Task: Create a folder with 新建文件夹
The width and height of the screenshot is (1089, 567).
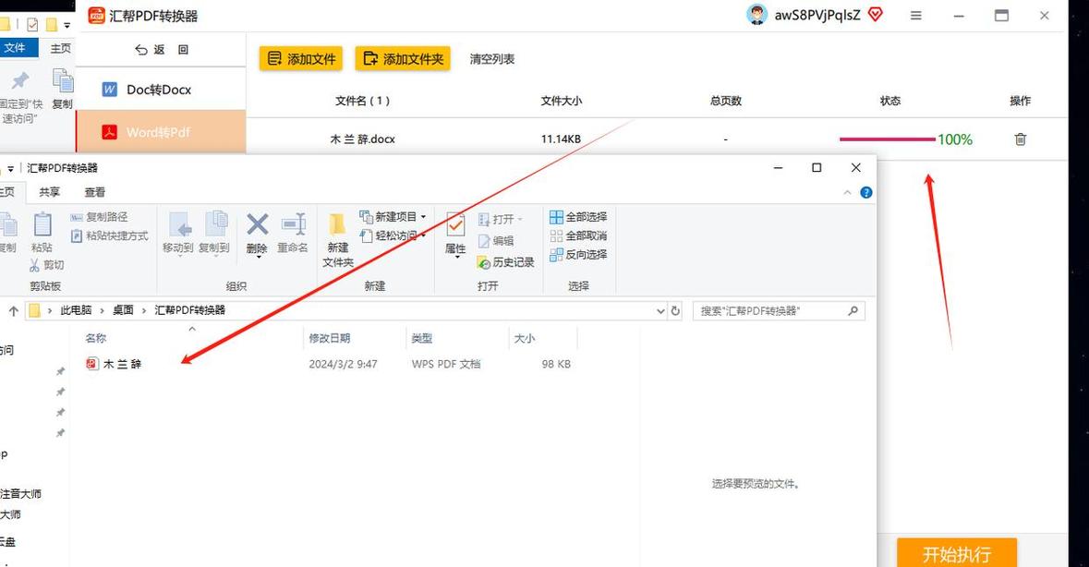Action: click(x=338, y=239)
